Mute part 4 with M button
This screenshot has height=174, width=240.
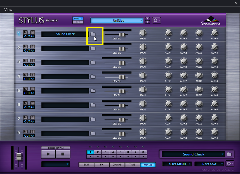[26, 75]
